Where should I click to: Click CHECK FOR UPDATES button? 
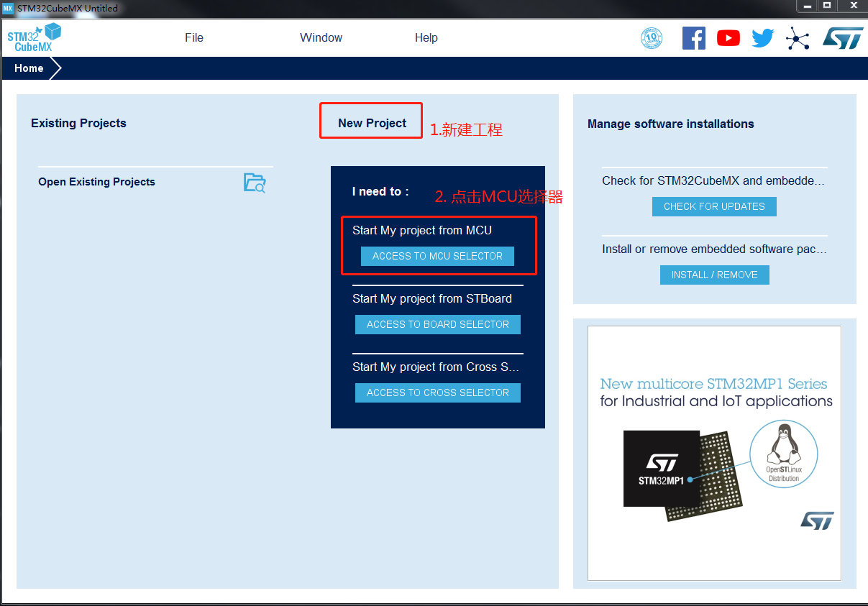coord(714,207)
